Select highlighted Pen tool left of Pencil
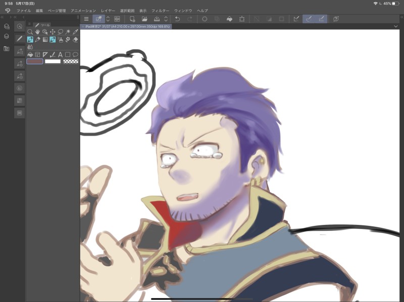 tap(30, 40)
